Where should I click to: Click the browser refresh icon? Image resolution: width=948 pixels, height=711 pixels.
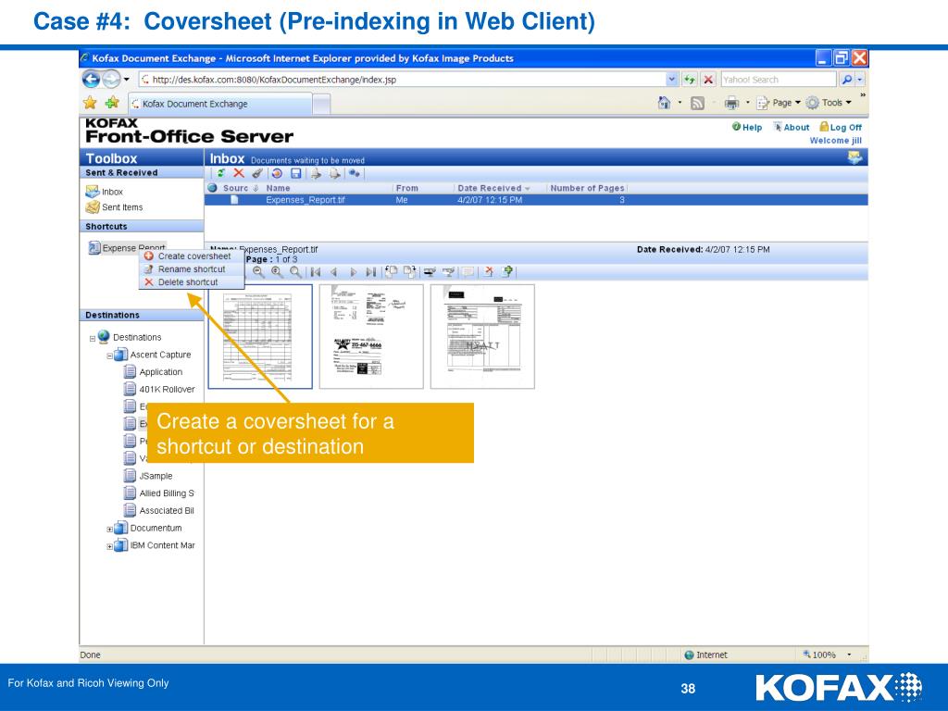689,80
